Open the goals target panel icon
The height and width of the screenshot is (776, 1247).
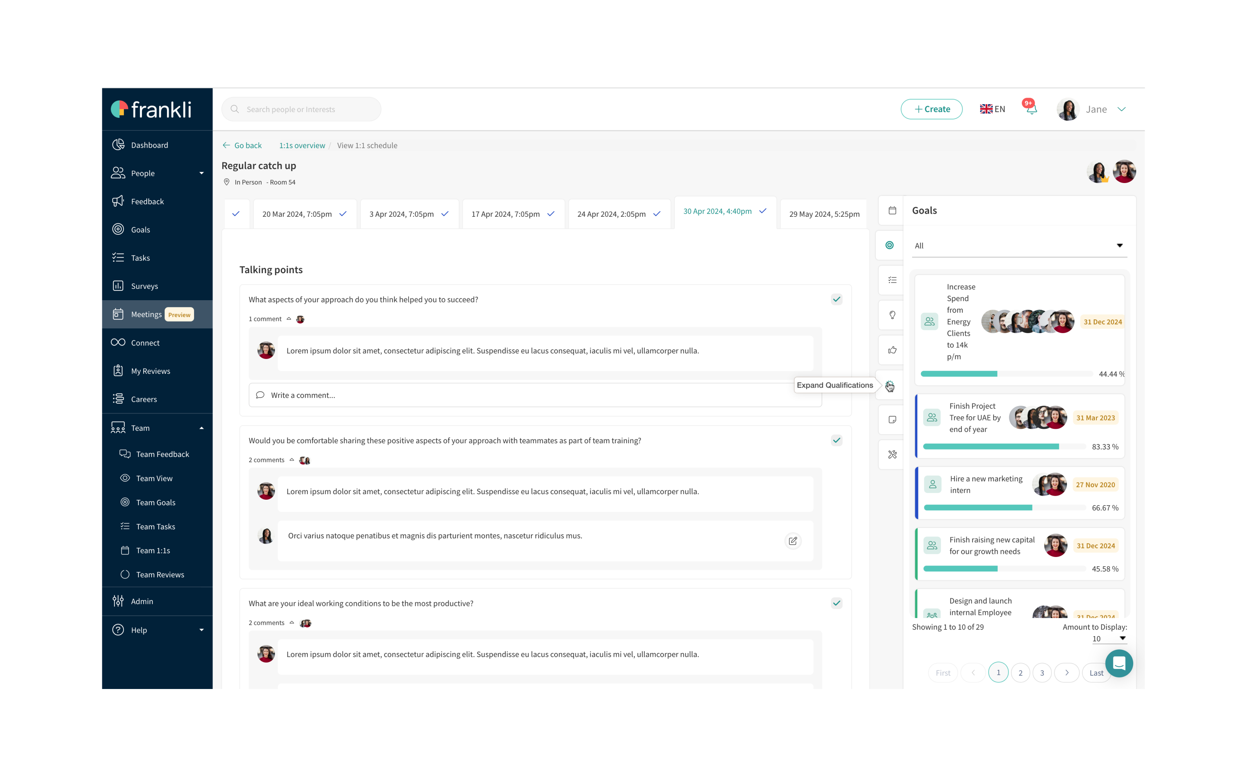tap(890, 245)
